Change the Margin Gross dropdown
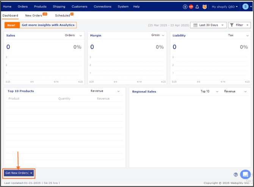The width and height of the screenshot is (254, 187). pyautogui.click(x=158, y=35)
